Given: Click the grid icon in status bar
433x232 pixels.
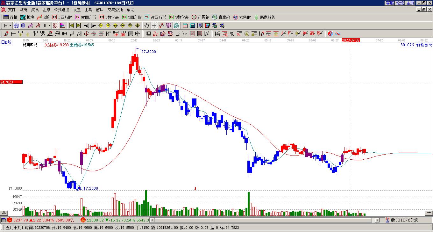Looking at the screenshot, I should pos(4,220).
